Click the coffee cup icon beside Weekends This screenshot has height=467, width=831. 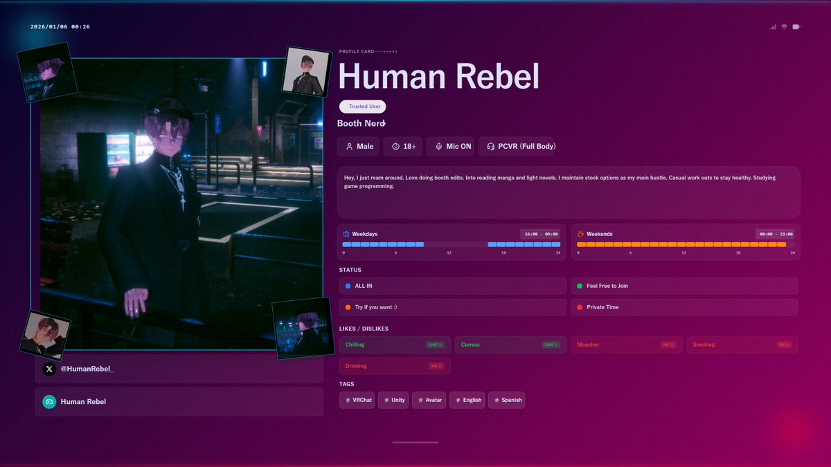tap(581, 234)
